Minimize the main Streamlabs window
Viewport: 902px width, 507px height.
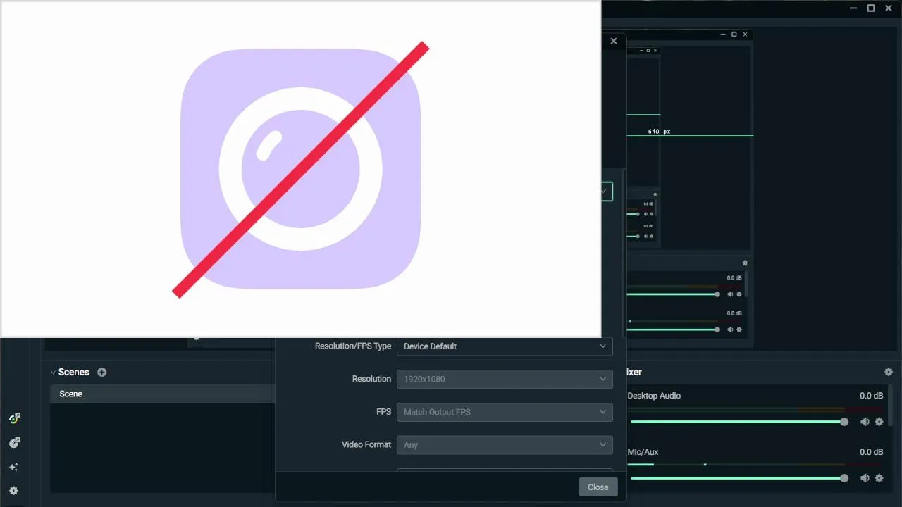(x=854, y=8)
